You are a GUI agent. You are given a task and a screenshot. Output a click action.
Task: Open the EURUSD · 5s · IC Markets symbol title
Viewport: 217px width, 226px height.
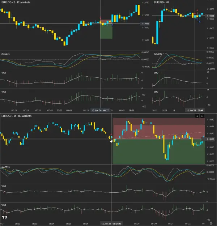pyautogui.click(x=16, y=116)
